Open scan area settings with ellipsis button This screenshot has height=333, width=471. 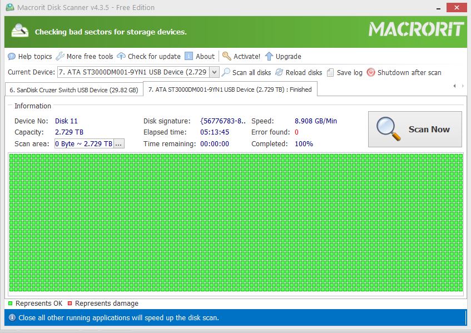click(118, 144)
